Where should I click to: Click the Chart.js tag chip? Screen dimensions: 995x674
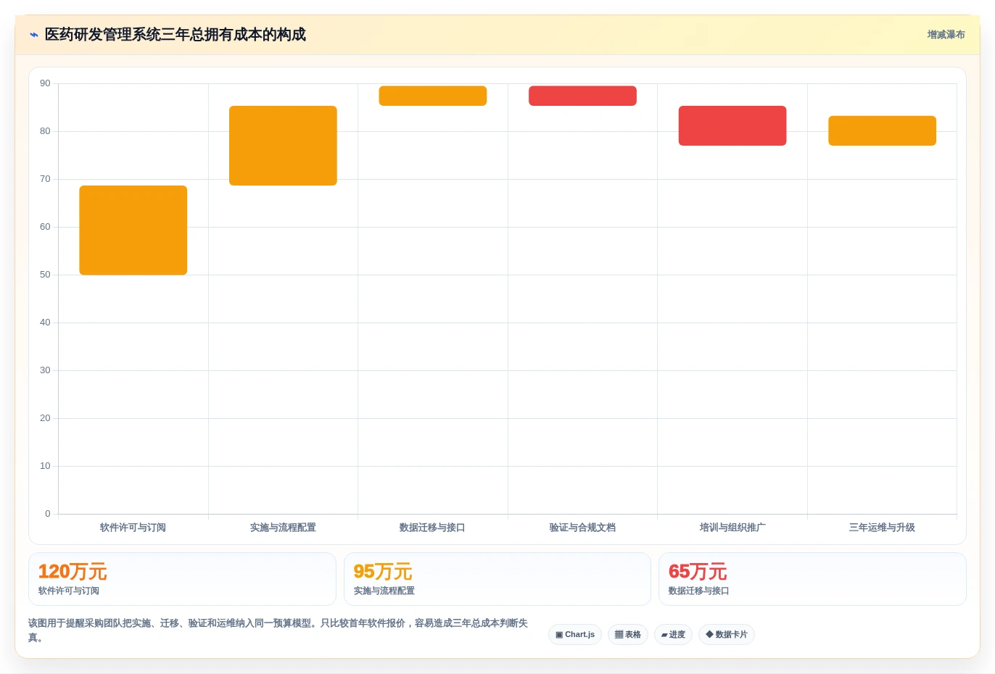pyautogui.click(x=575, y=635)
